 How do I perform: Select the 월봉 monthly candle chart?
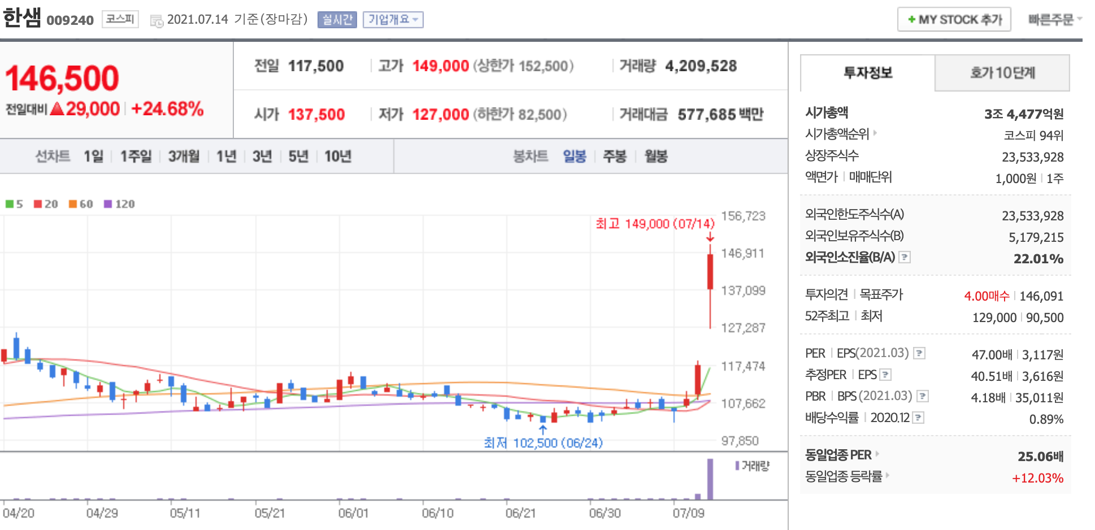656,156
